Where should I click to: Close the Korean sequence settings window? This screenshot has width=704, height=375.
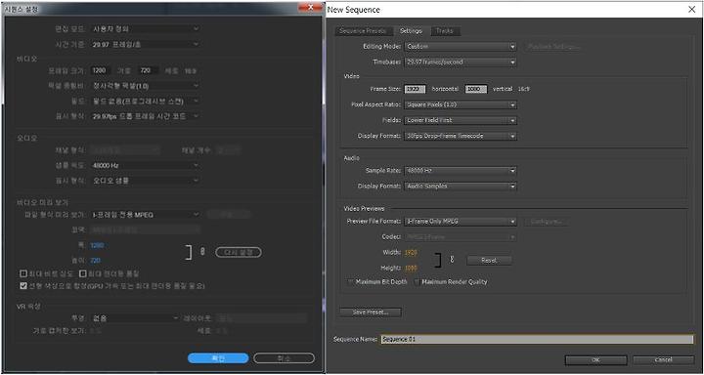click(310, 8)
